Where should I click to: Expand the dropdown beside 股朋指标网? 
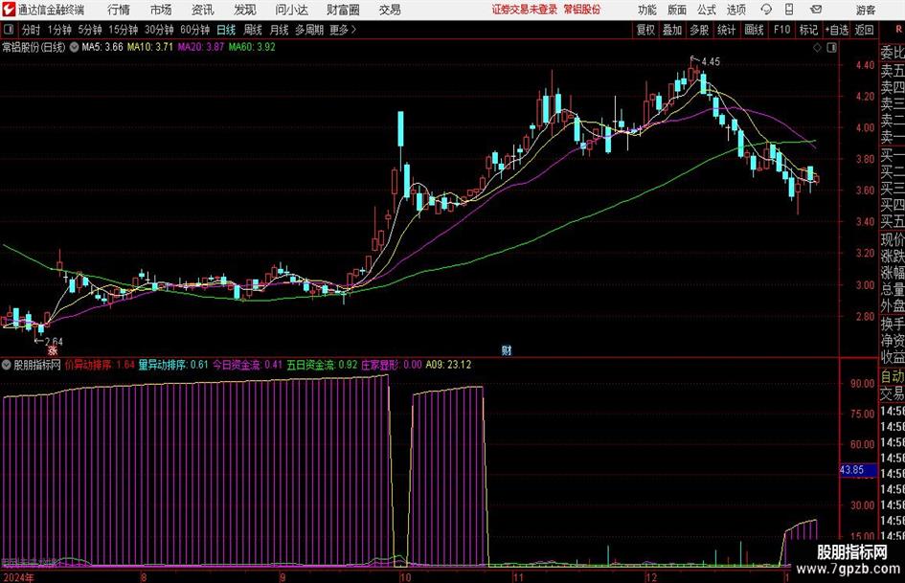click(x=7, y=365)
